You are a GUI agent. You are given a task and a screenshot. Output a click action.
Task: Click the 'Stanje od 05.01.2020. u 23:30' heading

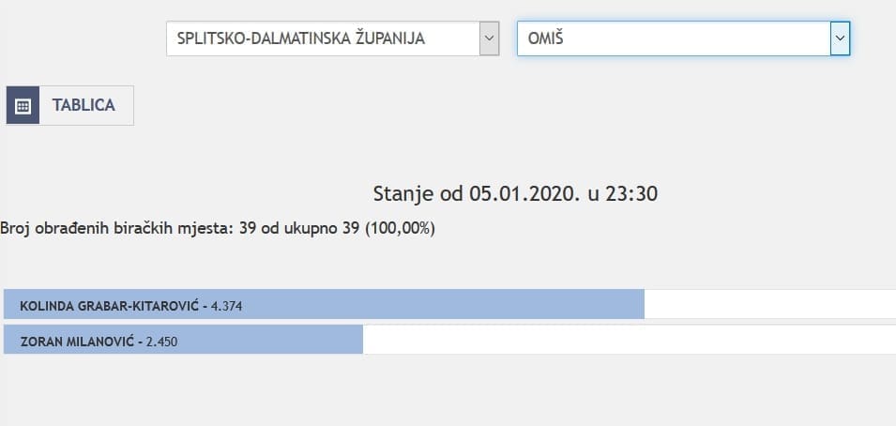pos(515,195)
